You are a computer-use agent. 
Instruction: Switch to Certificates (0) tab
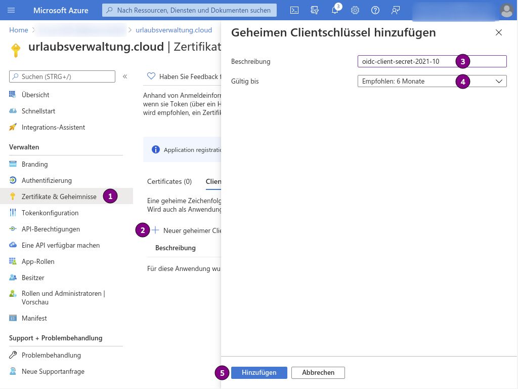pyautogui.click(x=169, y=182)
